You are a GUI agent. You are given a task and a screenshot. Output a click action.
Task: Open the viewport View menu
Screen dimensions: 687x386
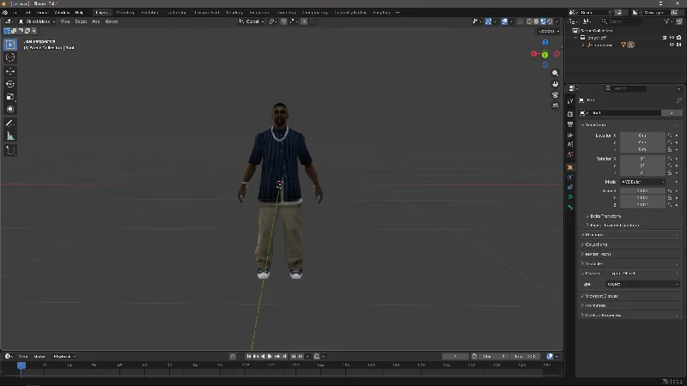click(x=65, y=21)
